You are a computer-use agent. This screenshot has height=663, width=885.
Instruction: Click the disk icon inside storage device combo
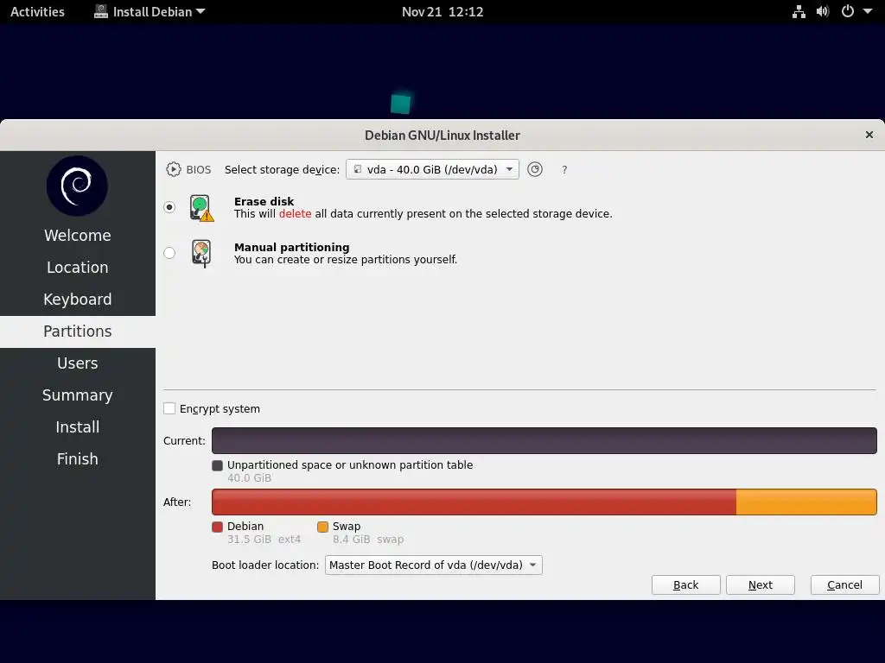coord(358,169)
